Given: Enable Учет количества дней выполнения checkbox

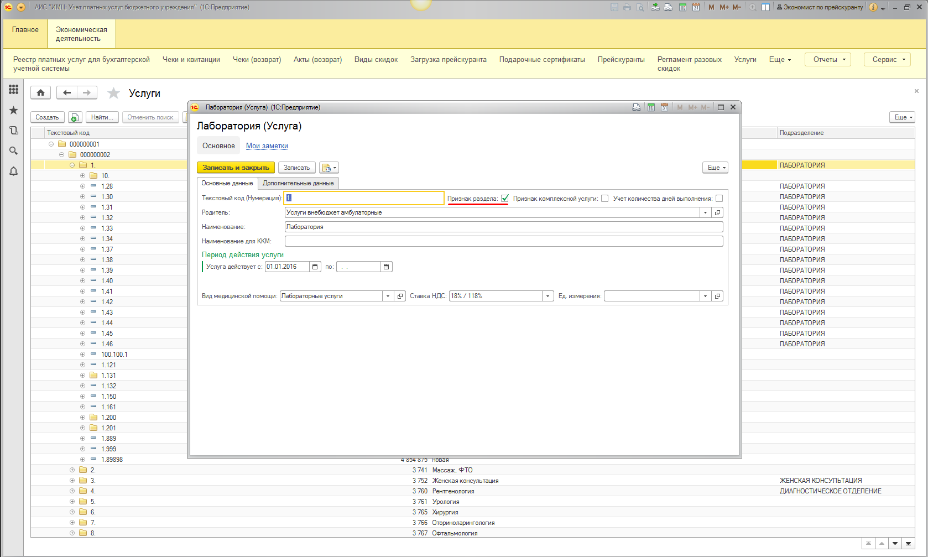Looking at the screenshot, I should tap(720, 199).
